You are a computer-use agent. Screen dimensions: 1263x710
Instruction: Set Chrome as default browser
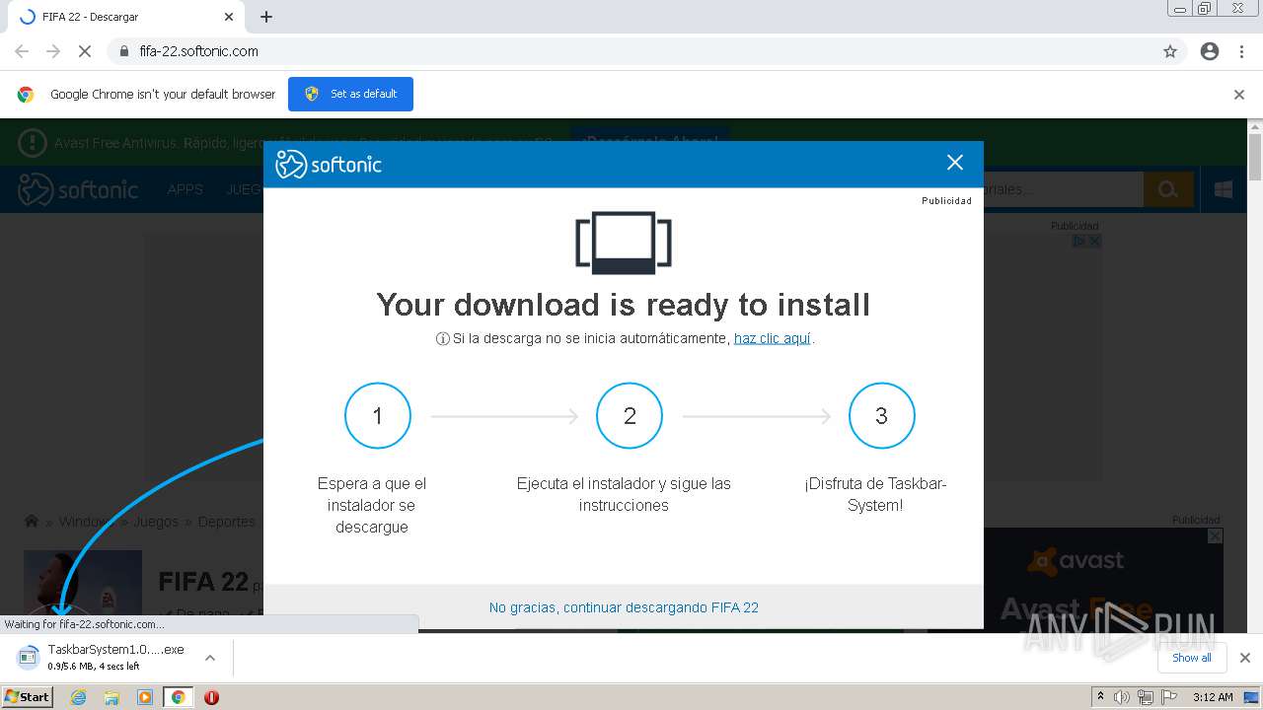coord(350,94)
